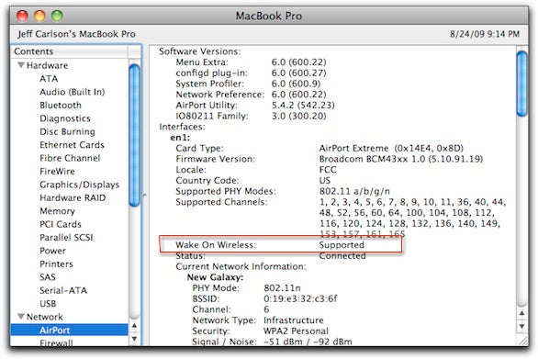Select Parallel SCSI item
The image size is (538, 359).
[66, 238]
